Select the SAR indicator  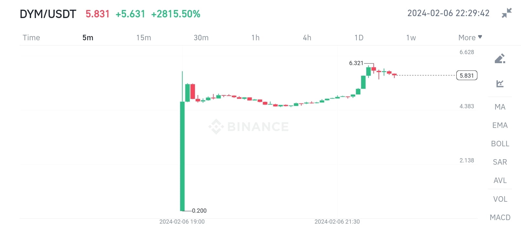[x=499, y=162]
